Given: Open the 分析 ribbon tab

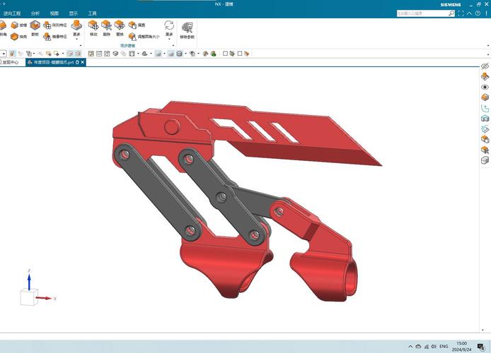Looking at the screenshot, I should 35,13.
